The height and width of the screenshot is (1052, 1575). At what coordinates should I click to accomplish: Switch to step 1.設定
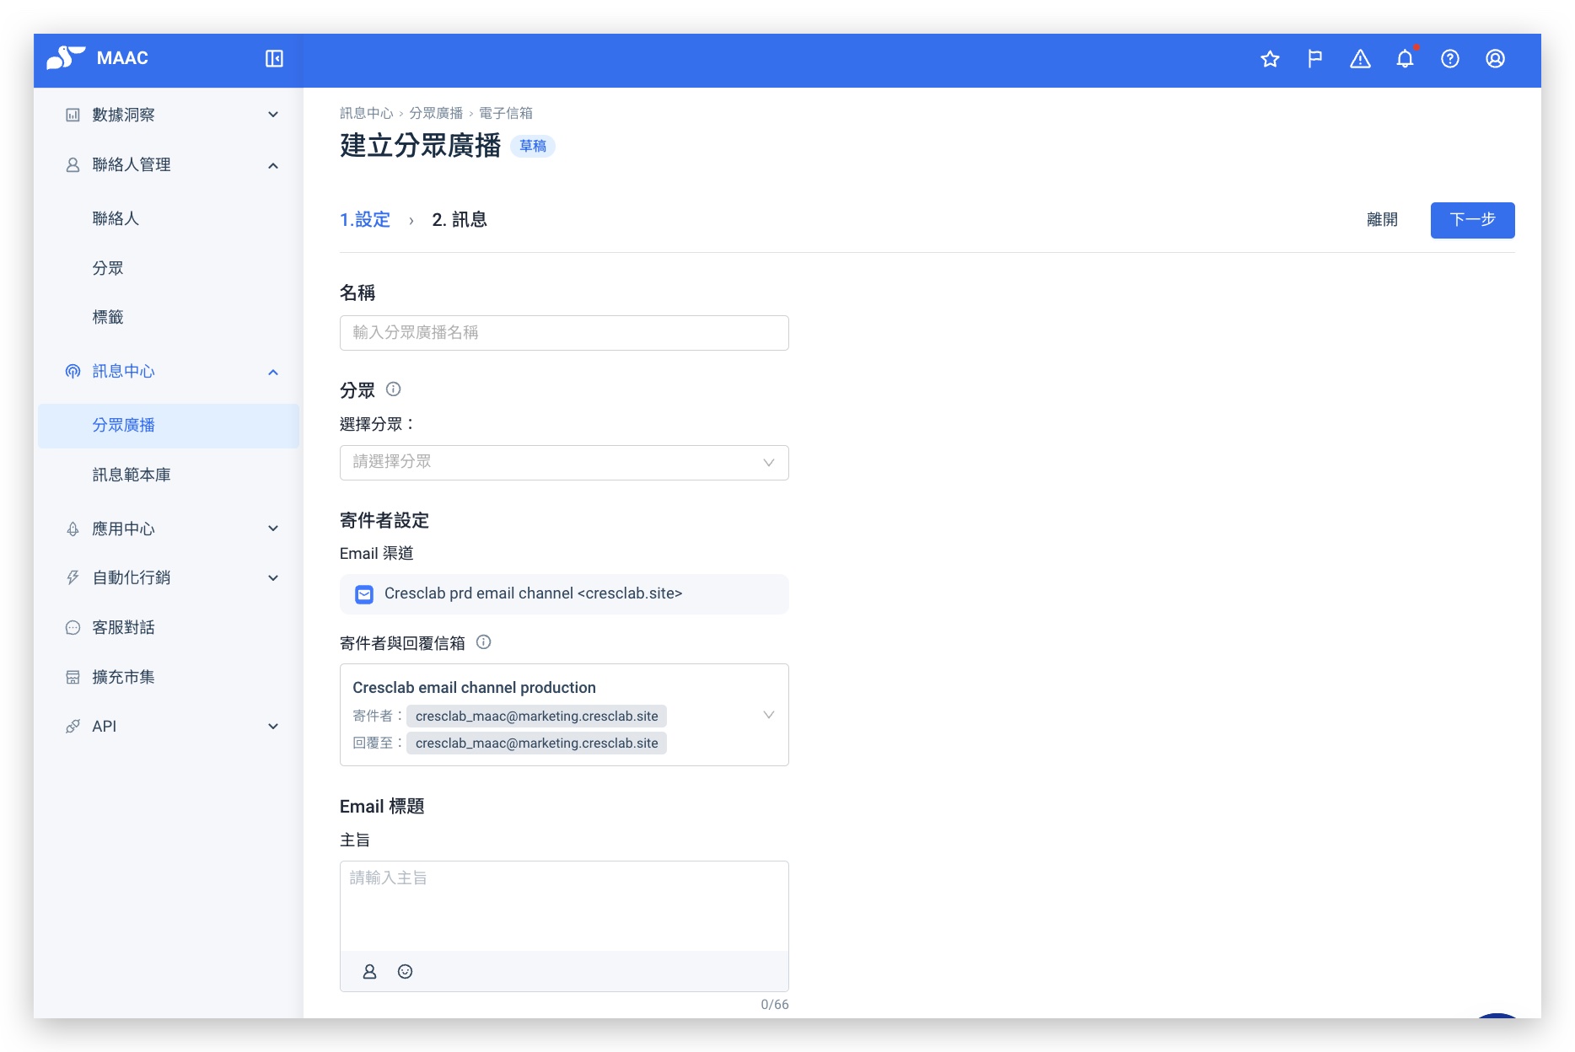365,220
